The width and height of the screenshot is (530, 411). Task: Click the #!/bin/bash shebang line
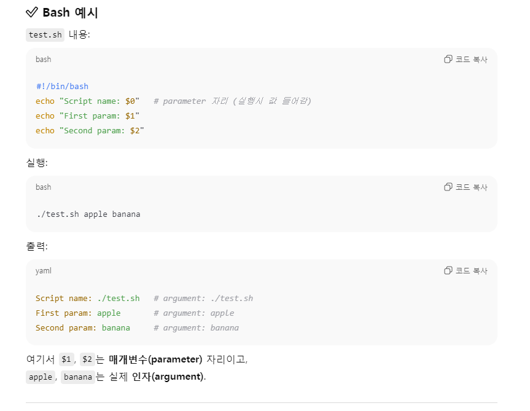click(x=62, y=86)
